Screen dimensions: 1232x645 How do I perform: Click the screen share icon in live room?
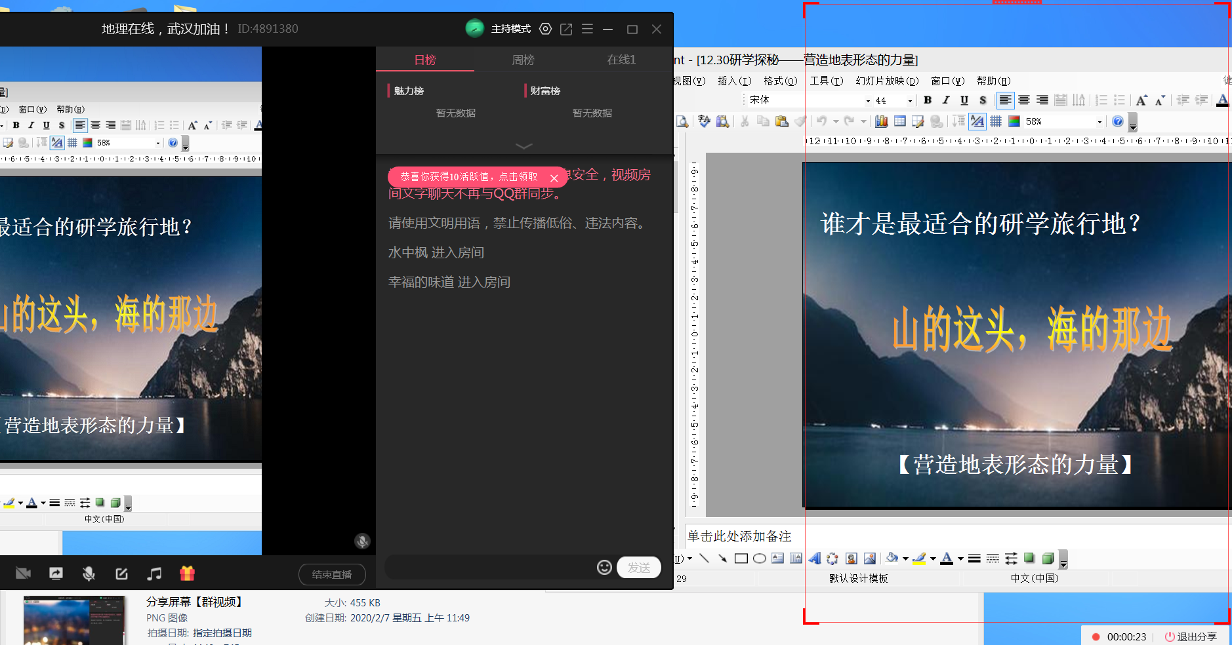(x=56, y=574)
